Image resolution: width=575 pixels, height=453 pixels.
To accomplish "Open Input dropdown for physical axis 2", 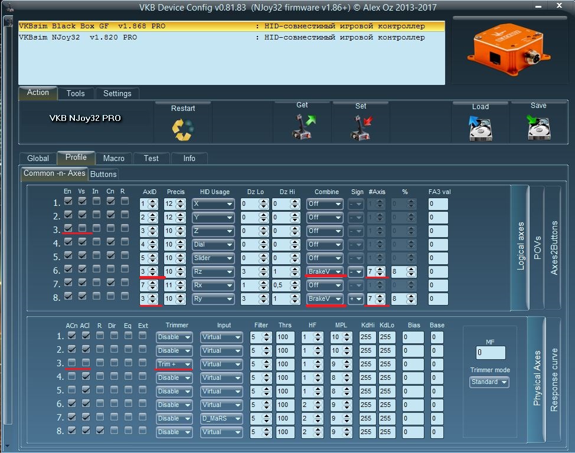I will (x=221, y=351).
